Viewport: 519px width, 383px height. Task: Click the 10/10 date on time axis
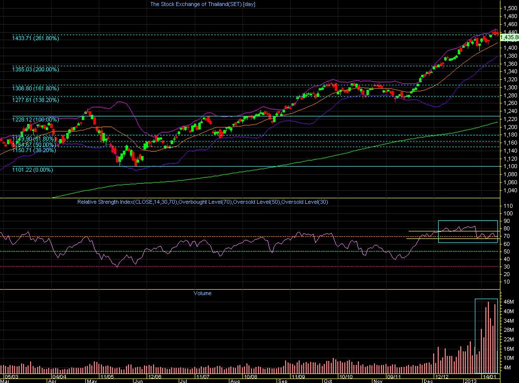point(346,376)
